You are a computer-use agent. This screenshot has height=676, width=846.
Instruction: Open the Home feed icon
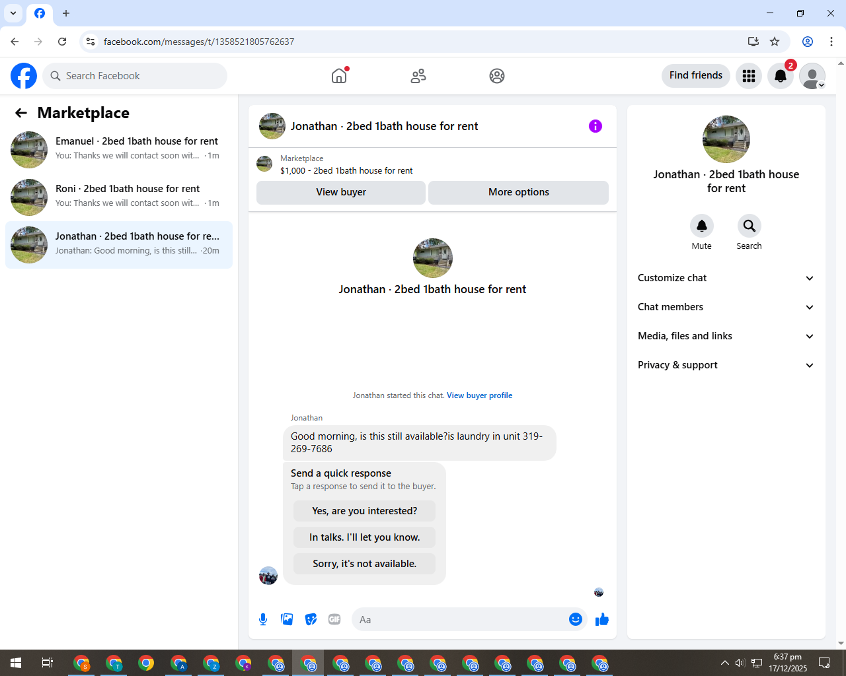(339, 76)
